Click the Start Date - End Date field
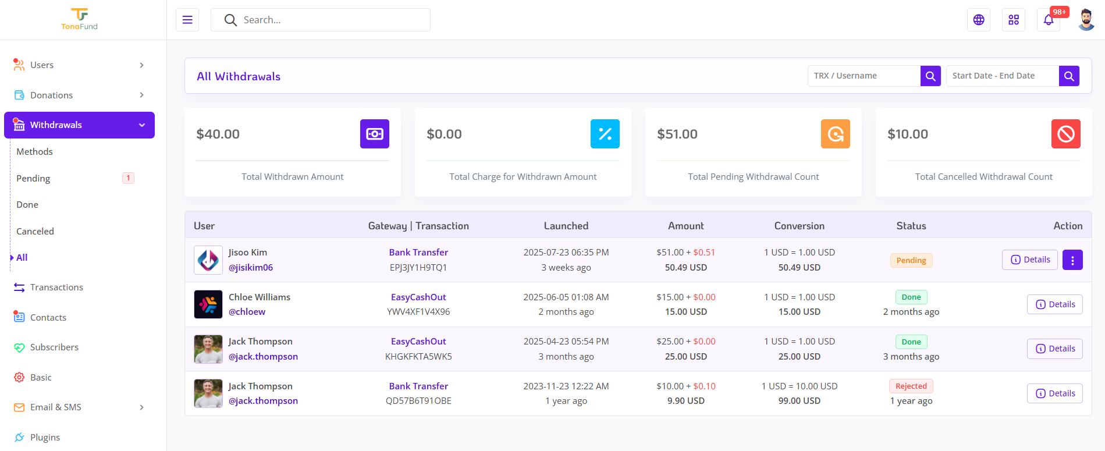This screenshot has width=1105, height=451. 1003,76
